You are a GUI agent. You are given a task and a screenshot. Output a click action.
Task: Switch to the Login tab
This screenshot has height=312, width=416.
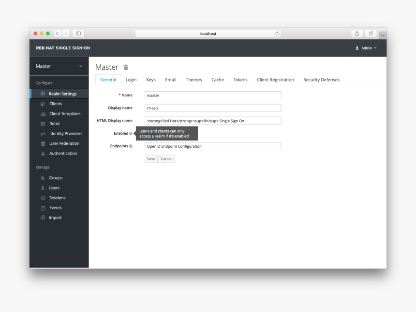(131, 80)
